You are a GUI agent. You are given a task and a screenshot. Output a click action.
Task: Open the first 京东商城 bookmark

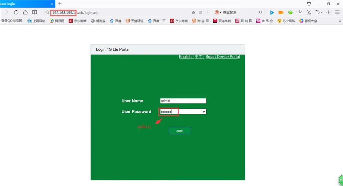pos(78,21)
